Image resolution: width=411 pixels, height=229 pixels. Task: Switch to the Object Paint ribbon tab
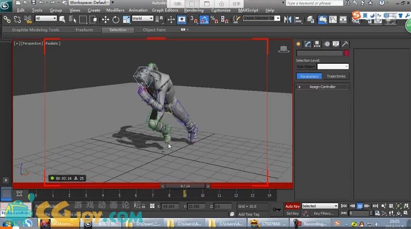tap(154, 30)
